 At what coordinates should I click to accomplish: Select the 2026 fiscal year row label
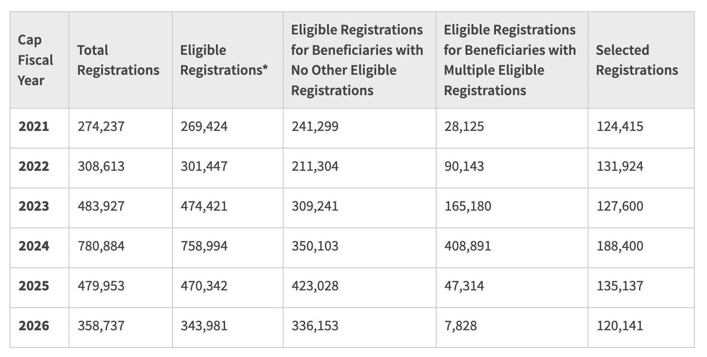(x=34, y=326)
